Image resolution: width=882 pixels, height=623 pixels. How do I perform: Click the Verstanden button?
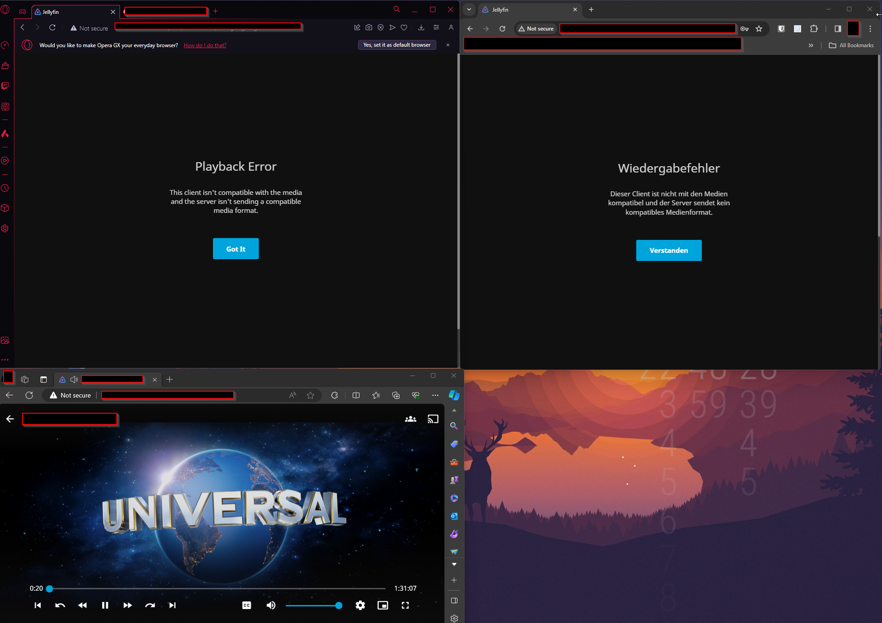[x=669, y=251]
